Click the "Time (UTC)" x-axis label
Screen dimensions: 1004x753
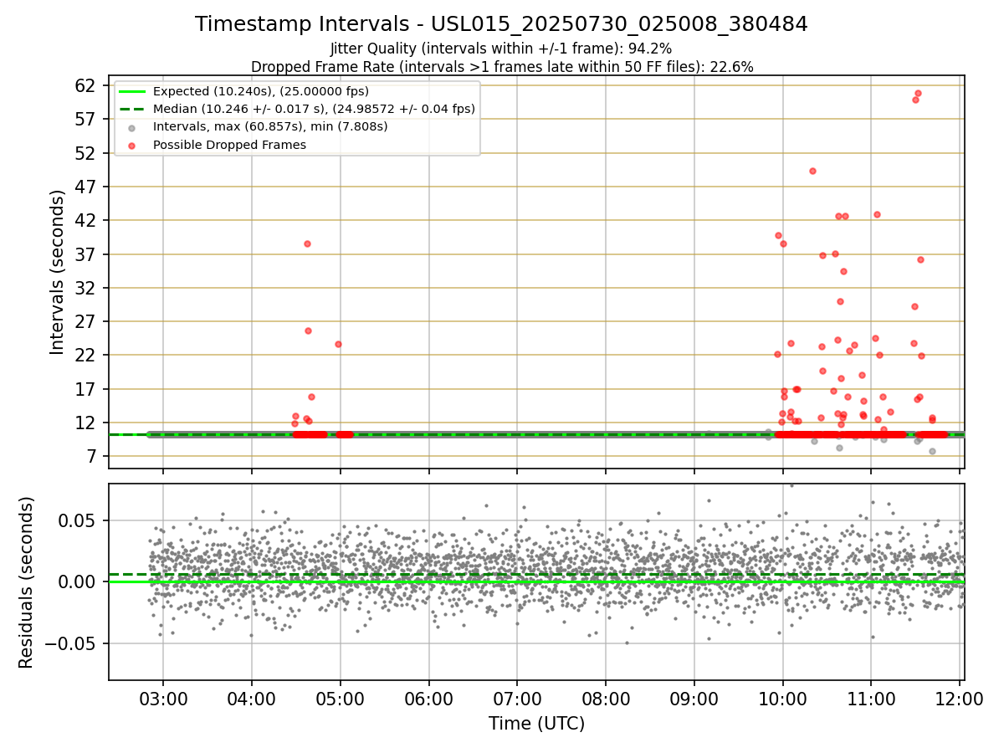[536, 724]
